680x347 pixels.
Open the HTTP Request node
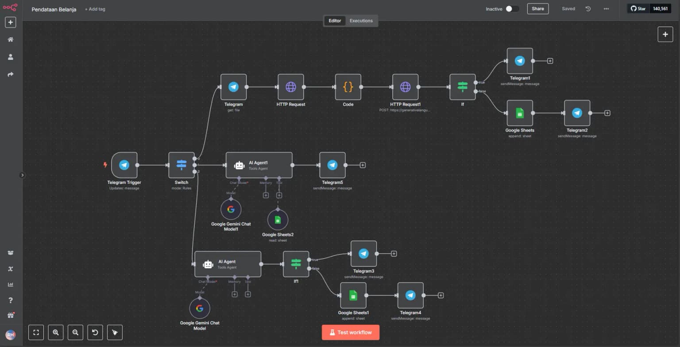pyautogui.click(x=291, y=87)
